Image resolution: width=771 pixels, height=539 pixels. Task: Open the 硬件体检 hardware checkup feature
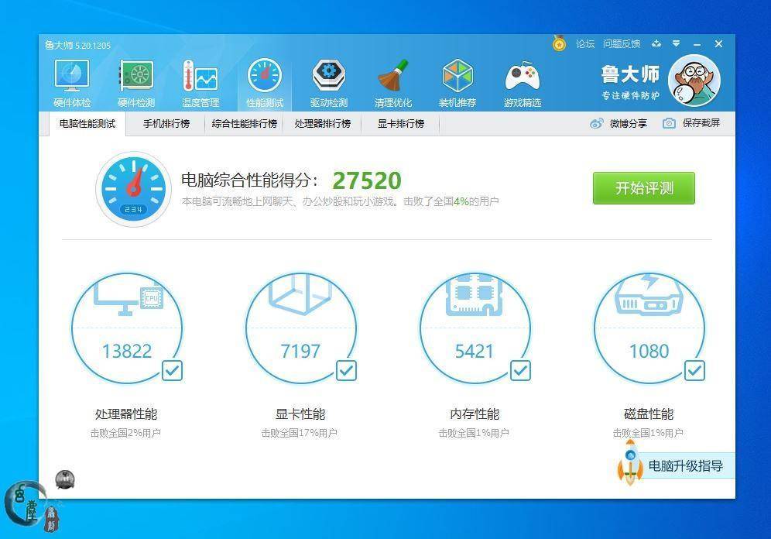(x=71, y=77)
